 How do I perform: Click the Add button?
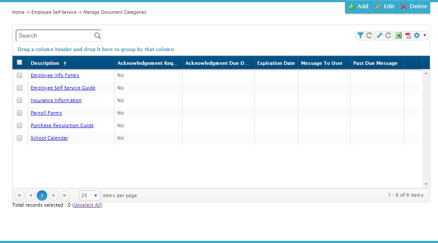[x=359, y=6]
